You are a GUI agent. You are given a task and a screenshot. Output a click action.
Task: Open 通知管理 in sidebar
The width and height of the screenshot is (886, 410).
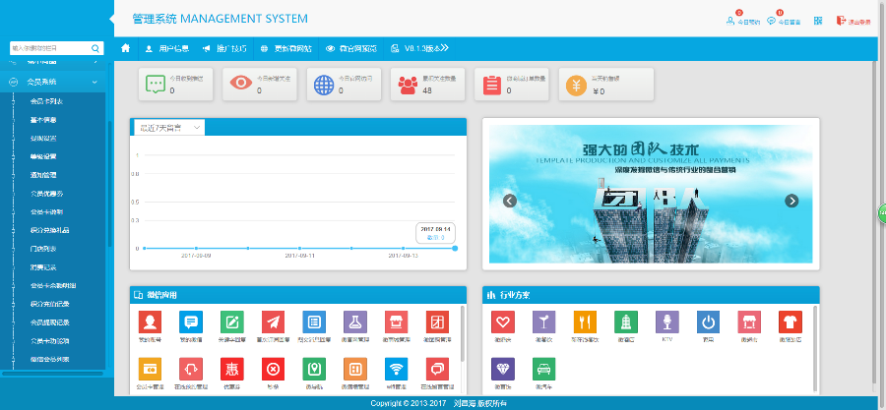[x=43, y=175]
